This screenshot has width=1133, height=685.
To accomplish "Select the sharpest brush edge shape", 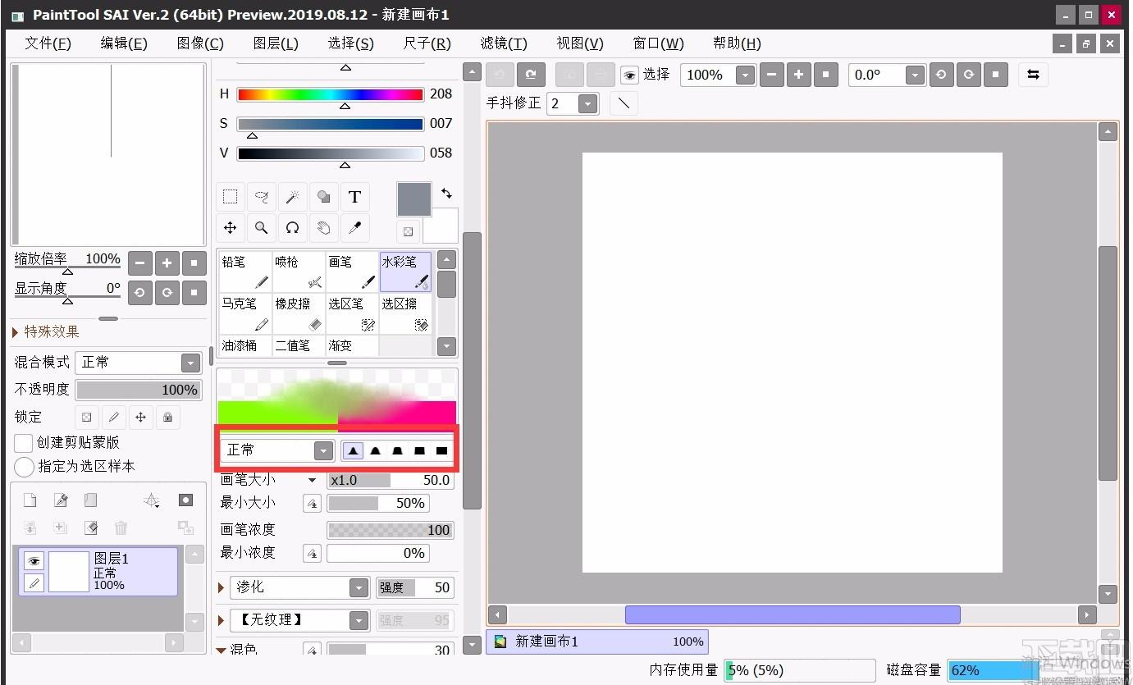I will pos(353,450).
